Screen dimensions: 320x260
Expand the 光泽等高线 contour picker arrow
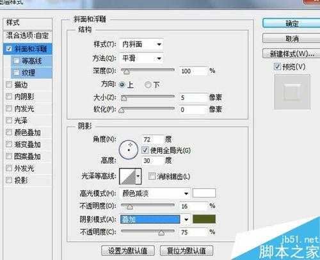point(138,176)
